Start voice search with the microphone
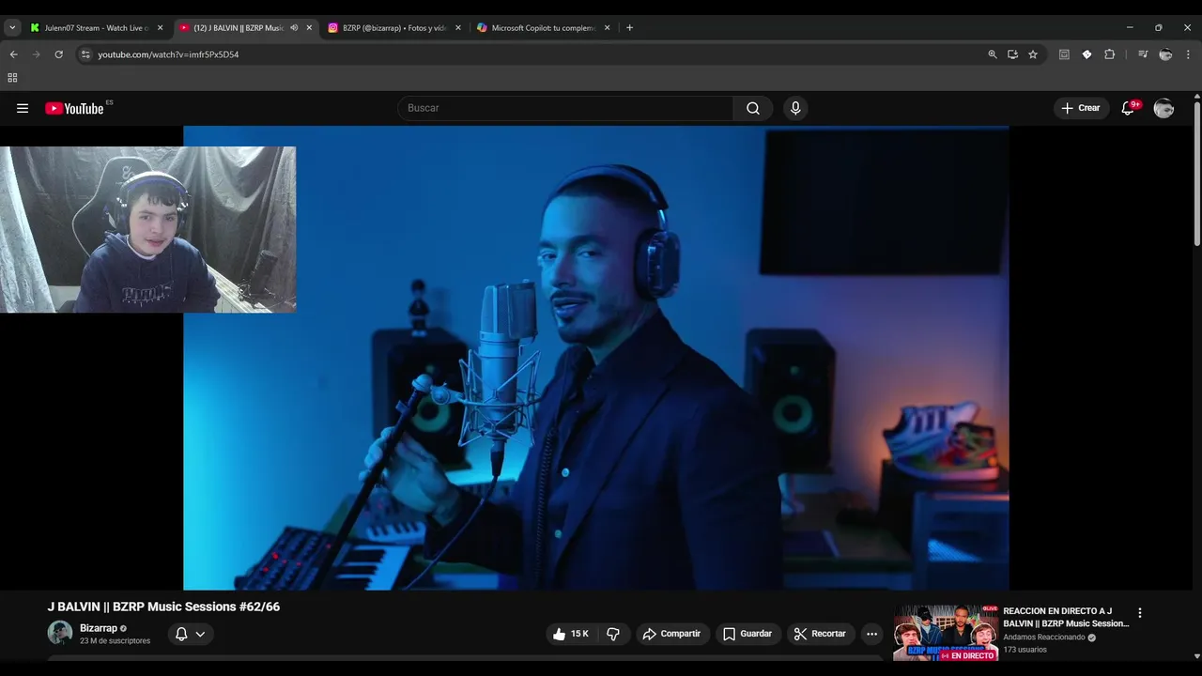This screenshot has height=676, width=1202. [795, 108]
